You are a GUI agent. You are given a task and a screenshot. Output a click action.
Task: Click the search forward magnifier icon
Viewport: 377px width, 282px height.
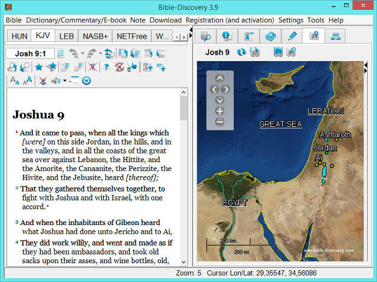click(x=12, y=67)
